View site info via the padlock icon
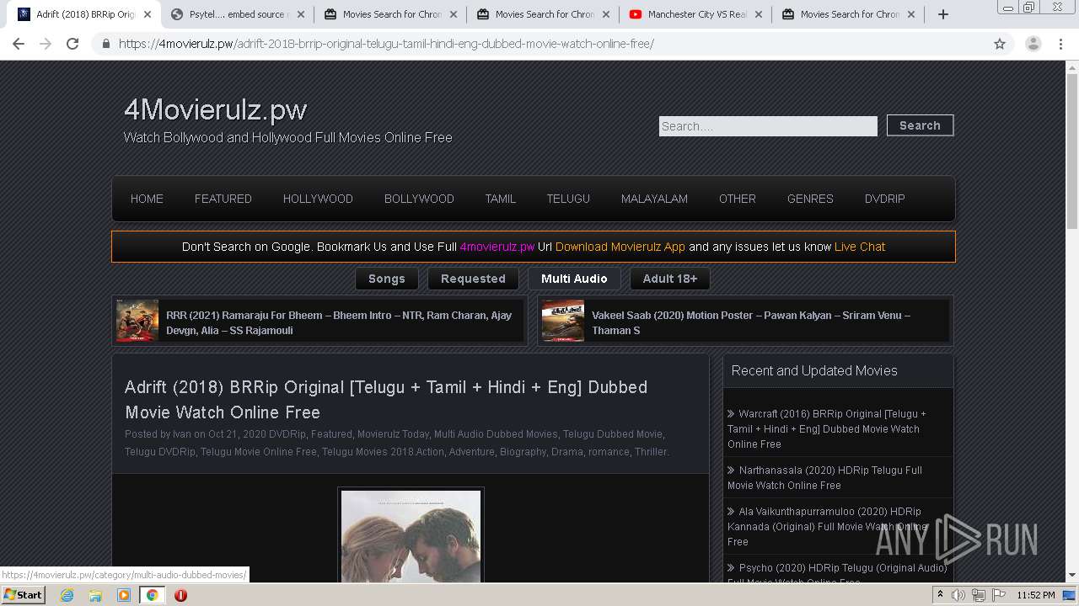Screen dimensions: 1079x606 click(106, 44)
